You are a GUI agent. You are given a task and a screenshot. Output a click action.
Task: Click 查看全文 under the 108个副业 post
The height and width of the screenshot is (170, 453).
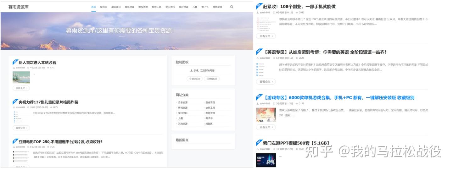(x=266, y=36)
